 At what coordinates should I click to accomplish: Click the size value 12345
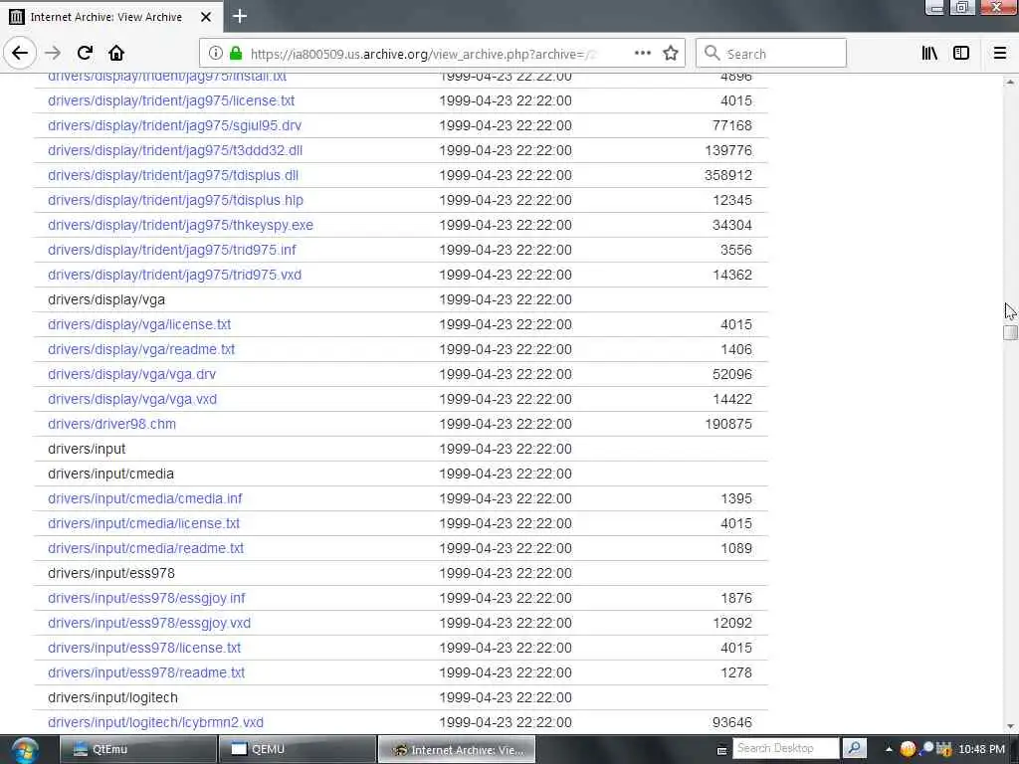(731, 200)
